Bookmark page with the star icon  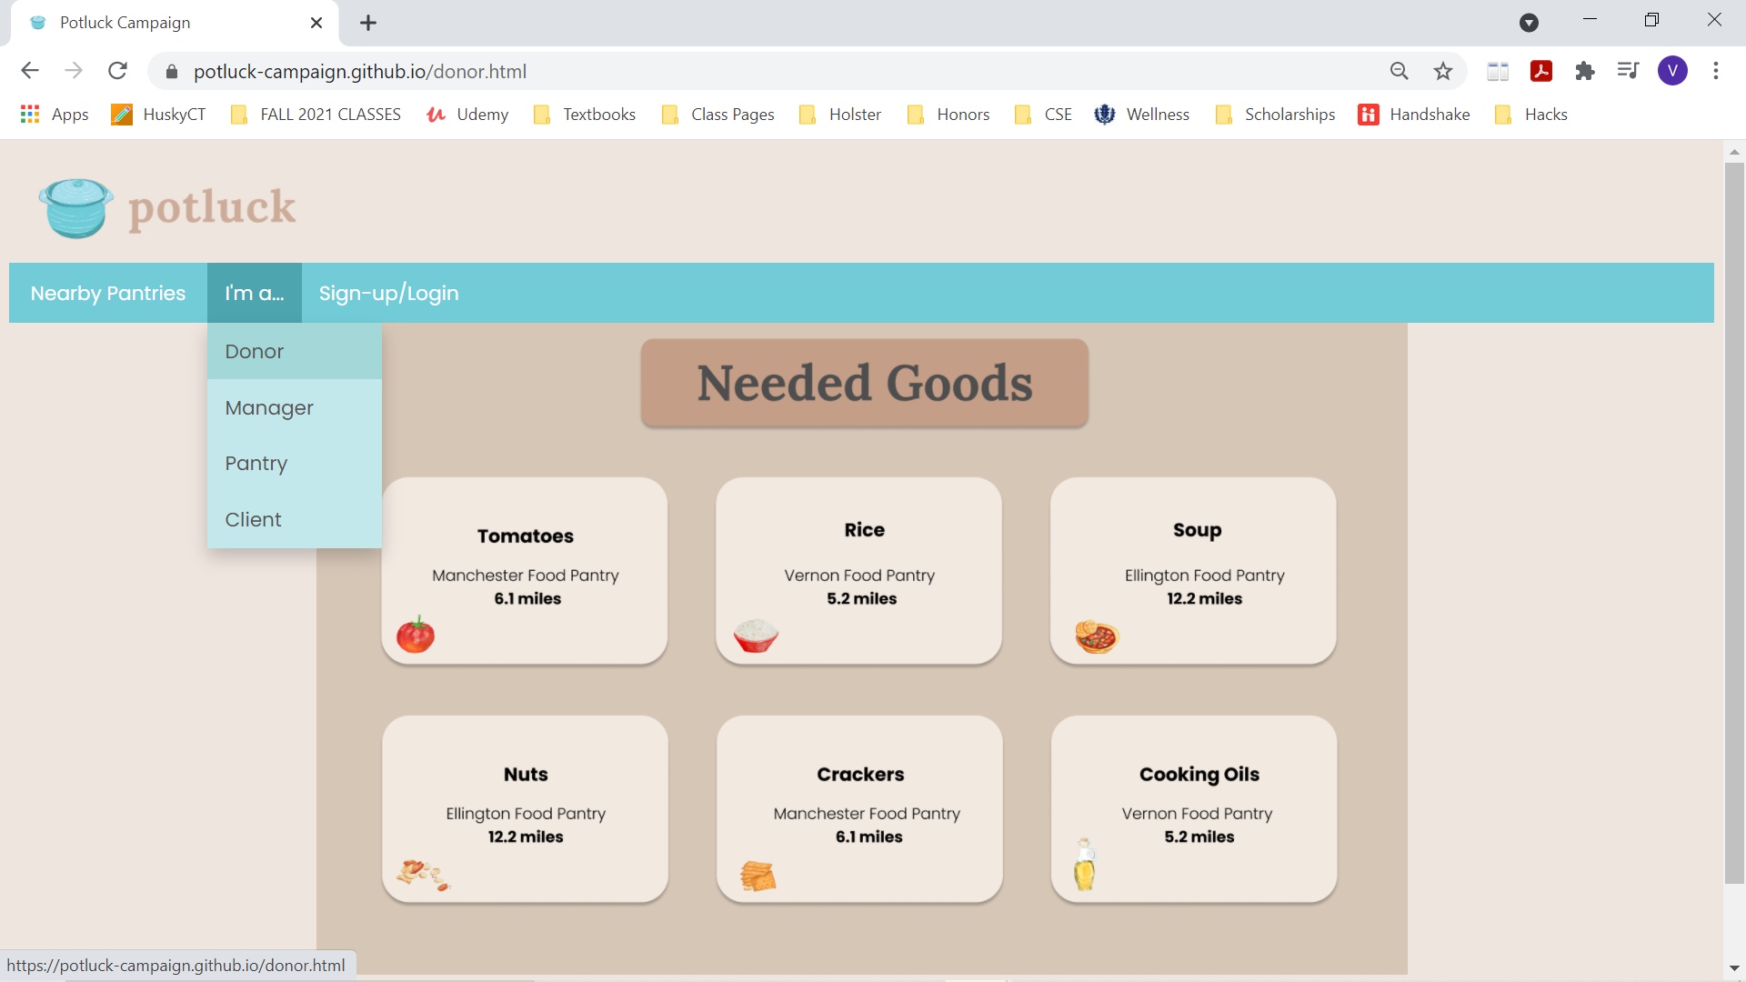(x=1443, y=71)
